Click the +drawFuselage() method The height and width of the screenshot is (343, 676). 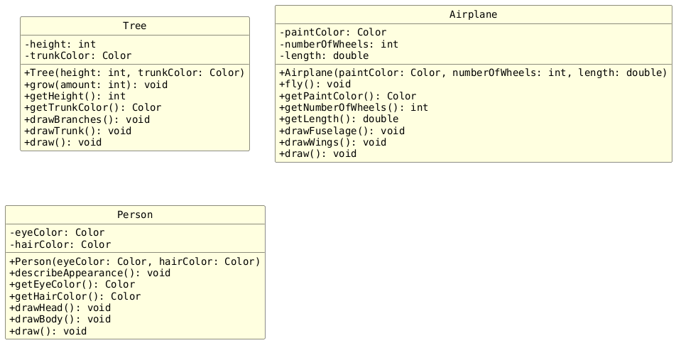click(x=342, y=131)
